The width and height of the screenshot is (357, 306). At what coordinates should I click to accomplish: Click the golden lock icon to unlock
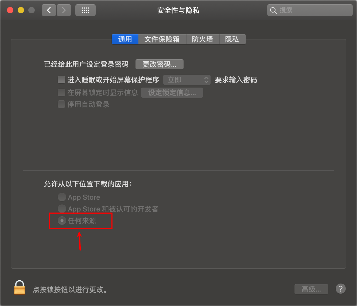point(20,288)
